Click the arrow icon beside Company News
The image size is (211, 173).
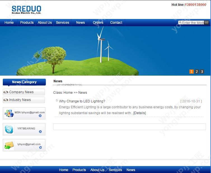pyautogui.click(x=6, y=92)
